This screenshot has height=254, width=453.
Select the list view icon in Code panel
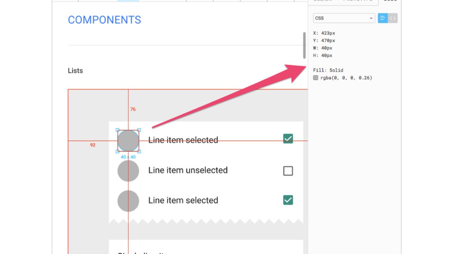point(383,18)
